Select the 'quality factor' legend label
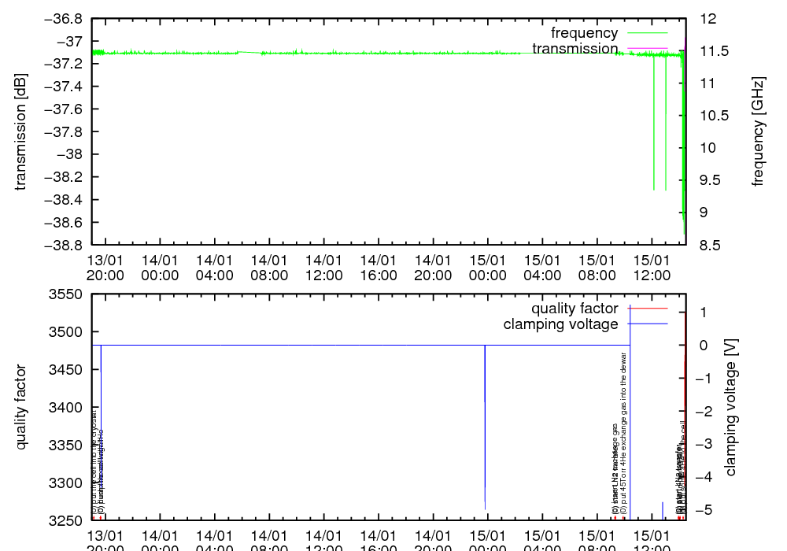The width and height of the screenshot is (787, 551). (575, 309)
